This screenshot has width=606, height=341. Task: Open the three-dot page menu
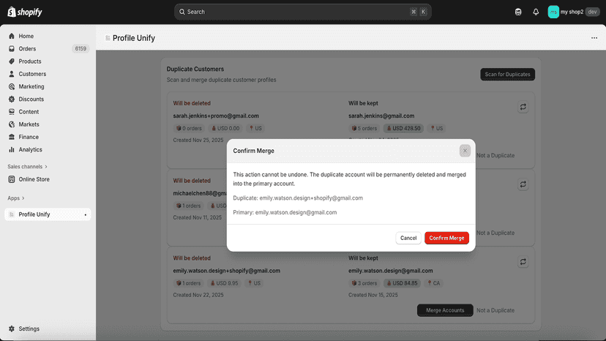(594, 38)
